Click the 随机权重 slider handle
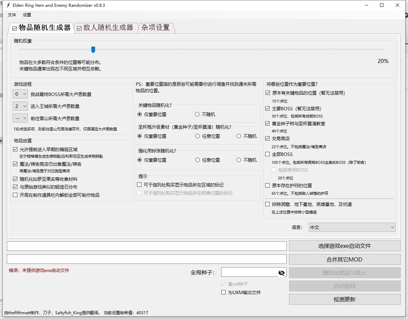The image size is (408, 319). (93, 50)
